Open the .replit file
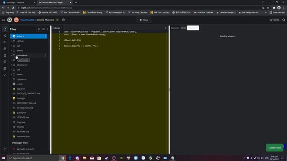Viewport: 287px width, 161px height. coord(20,84)
